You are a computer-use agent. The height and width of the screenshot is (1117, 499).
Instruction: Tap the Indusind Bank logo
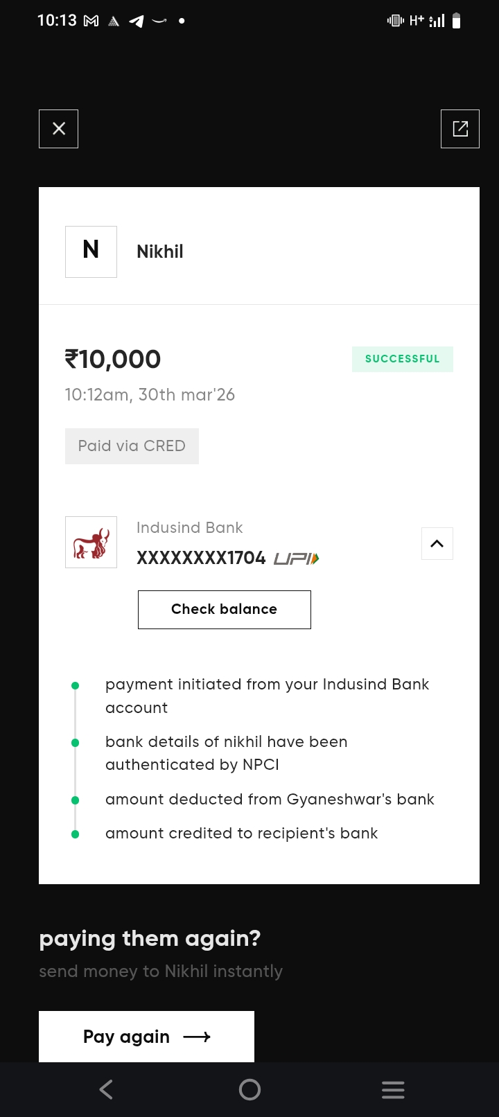[x=91, y=543]
